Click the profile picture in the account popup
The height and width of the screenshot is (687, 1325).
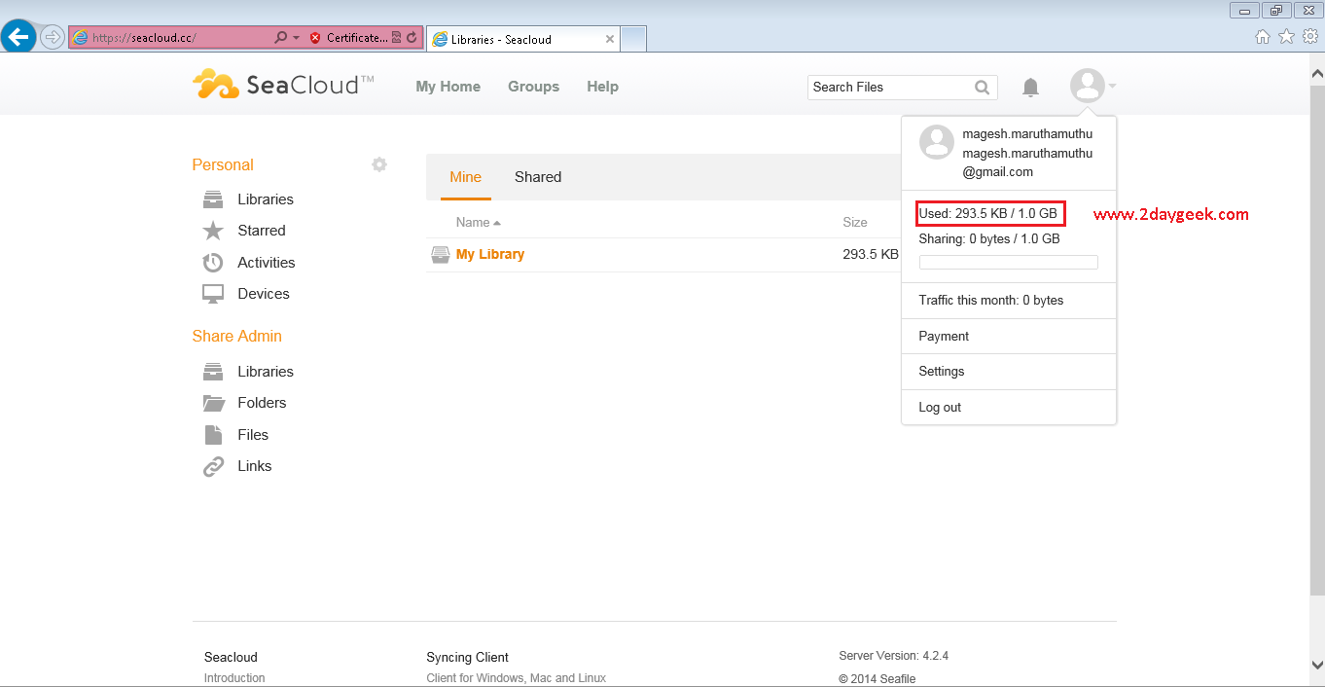click(x=937, y=142)
